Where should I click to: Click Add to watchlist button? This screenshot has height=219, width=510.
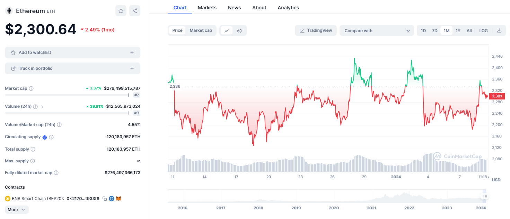coord(72,53)
